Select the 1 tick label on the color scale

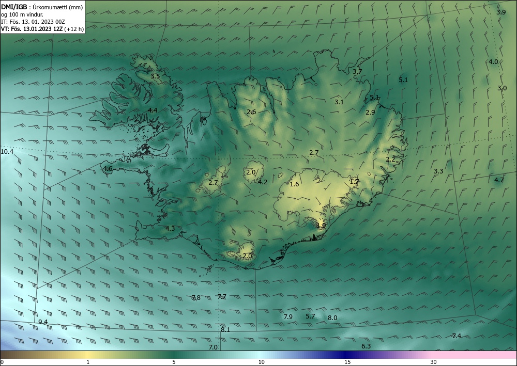tap(88, 362)
